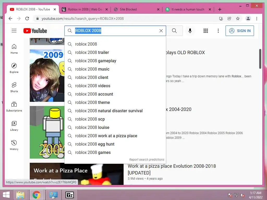Choose suggestion roblox 2008 scp

pyautogui.click(x=115, y=119)
